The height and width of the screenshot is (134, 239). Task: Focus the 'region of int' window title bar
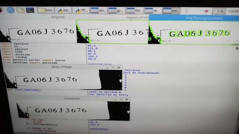(x=112, y=17)
